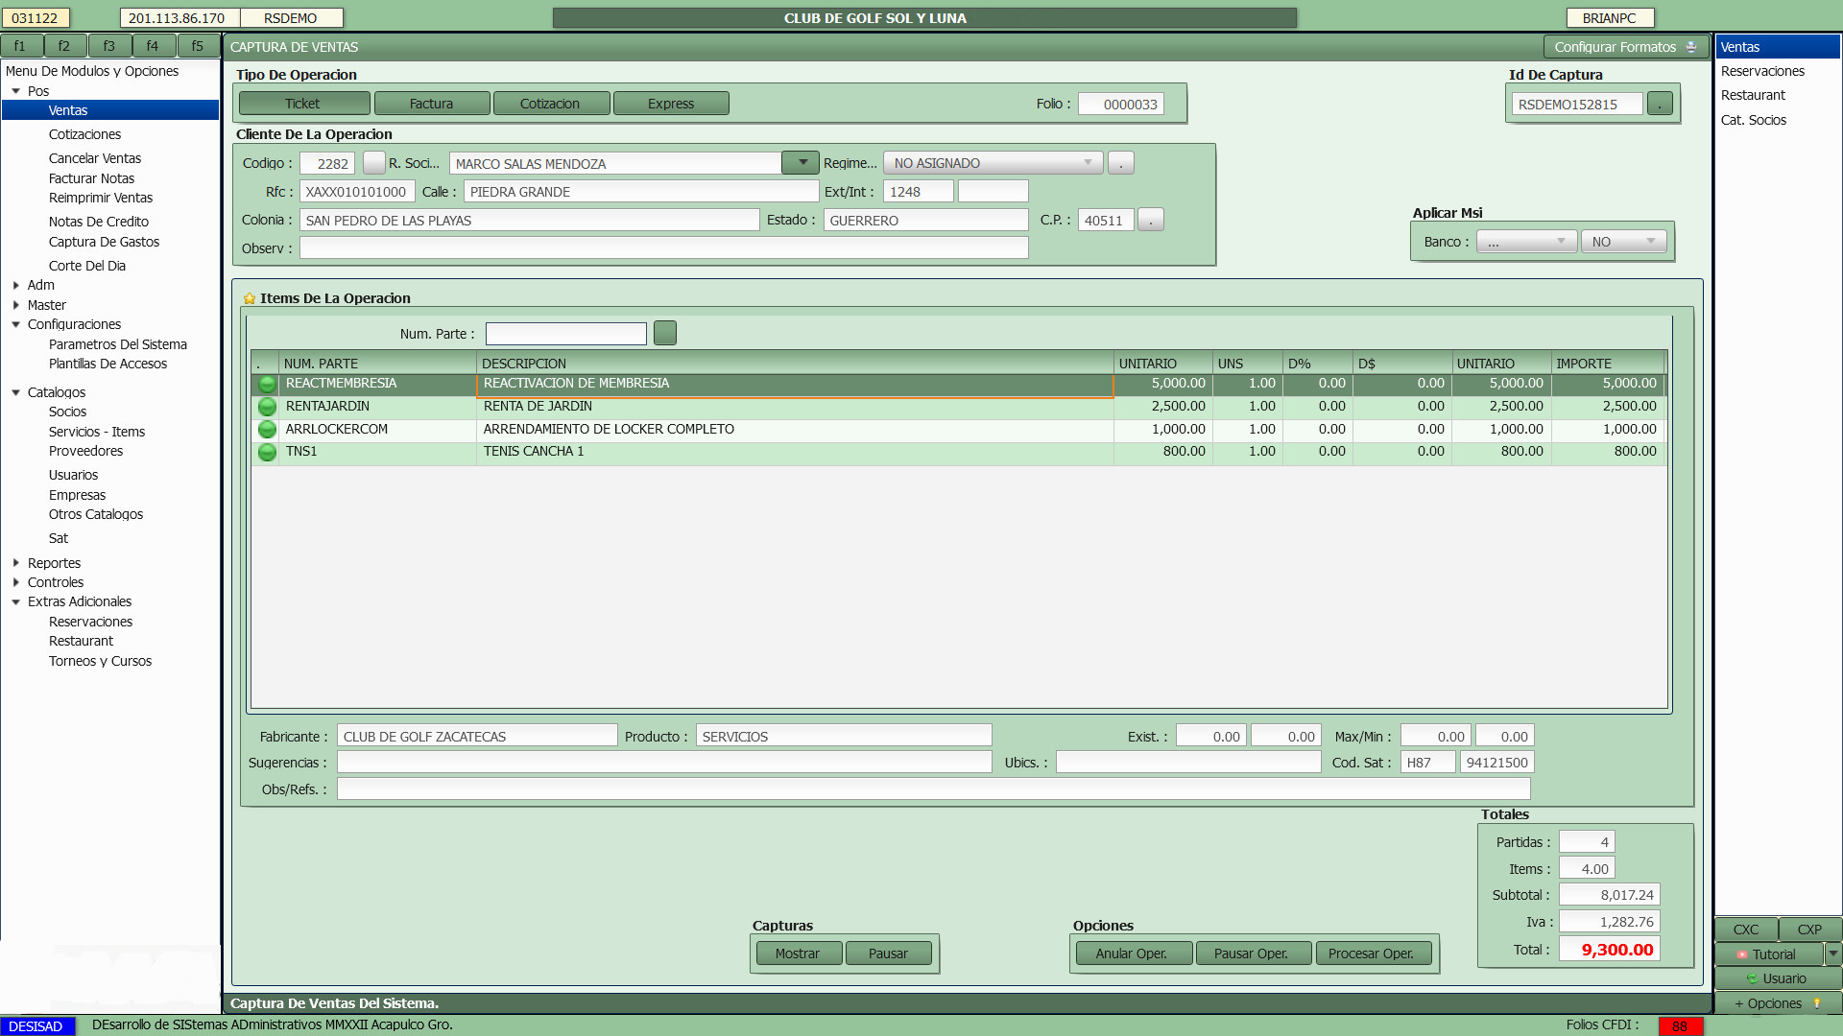Viewport: 1843px width, 1036px height.
Task: Click the Observ text field
Action: (x=663, y=248)
